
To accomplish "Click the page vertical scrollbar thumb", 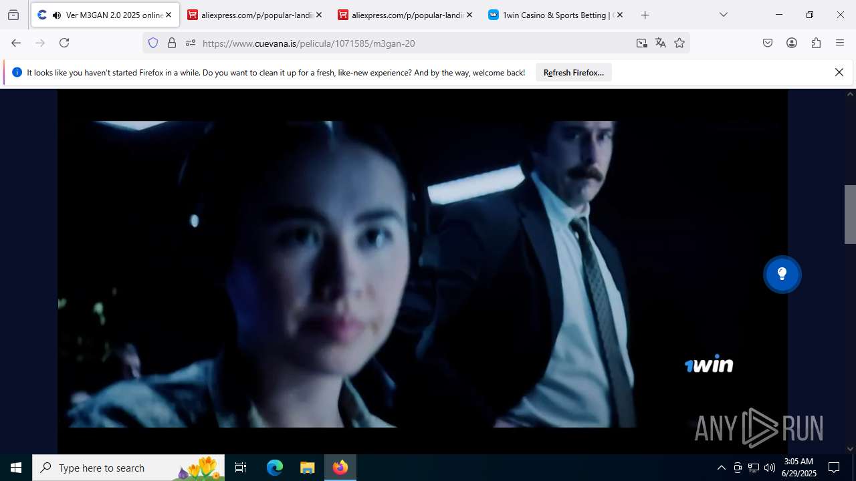I will coord(850,214).
